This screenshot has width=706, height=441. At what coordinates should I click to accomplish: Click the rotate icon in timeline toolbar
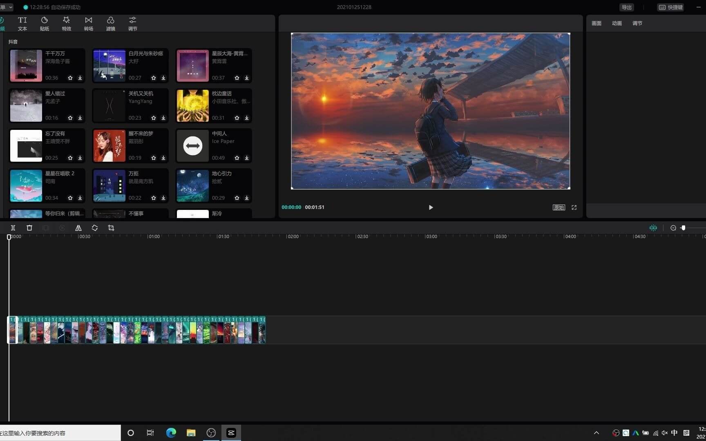click(95, 228)
